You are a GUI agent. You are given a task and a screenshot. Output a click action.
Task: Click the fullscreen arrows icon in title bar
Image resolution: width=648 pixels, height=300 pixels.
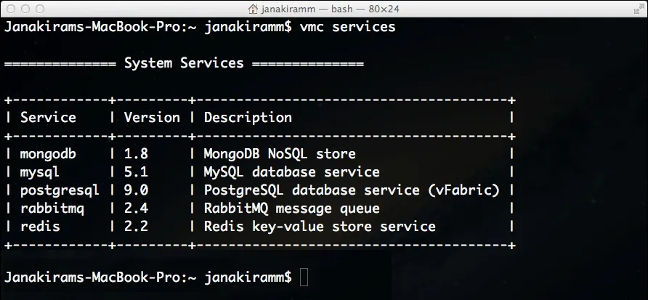pyautogui.click(x=639, y=9)
